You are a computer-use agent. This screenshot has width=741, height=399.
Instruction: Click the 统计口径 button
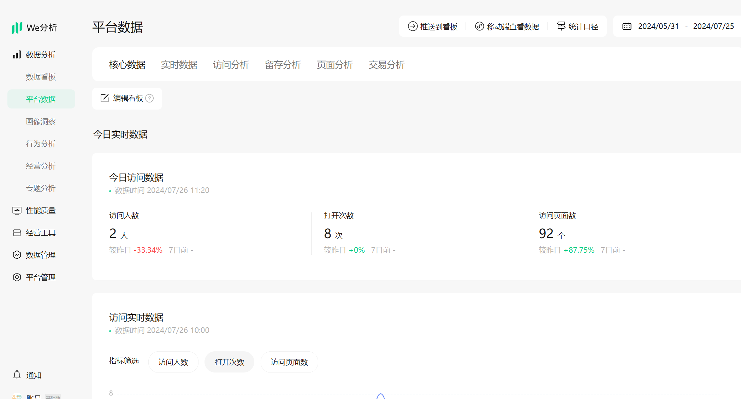point(577,27)
